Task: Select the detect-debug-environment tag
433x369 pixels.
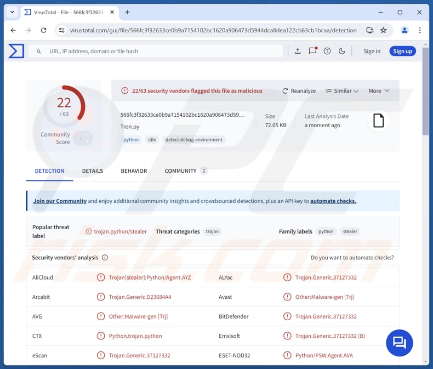Action: 194,140
